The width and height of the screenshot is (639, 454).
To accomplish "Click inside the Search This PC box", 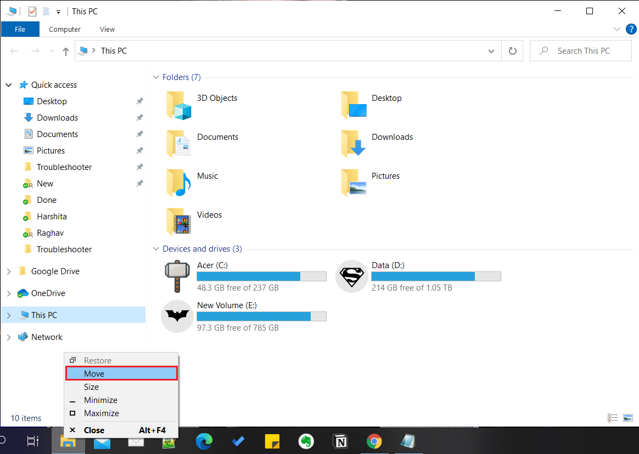I will pos(582,50).
